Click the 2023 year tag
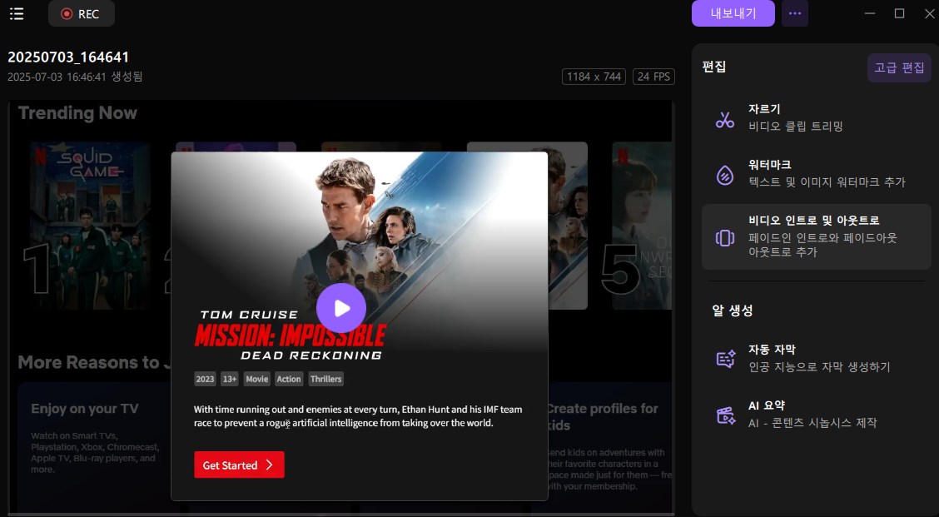This screenshot has height=517, width=939. click(x=205, y=379)
